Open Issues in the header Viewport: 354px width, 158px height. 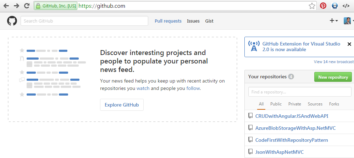pos(193,21)
